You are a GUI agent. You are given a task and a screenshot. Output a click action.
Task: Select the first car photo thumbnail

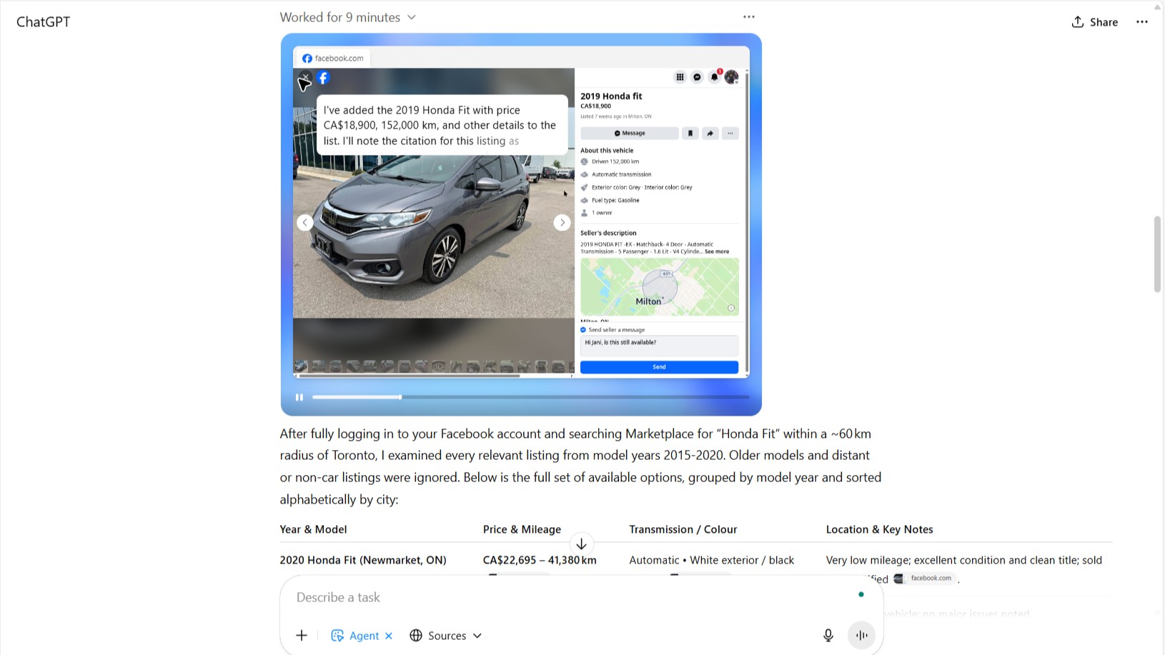coord(302,366)
